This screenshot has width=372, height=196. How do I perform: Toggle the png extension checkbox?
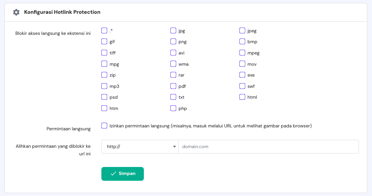(173, 42)
